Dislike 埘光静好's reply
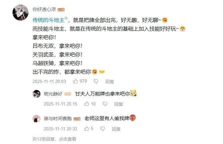Screen dimensions: 223x144 coord(105,104)
